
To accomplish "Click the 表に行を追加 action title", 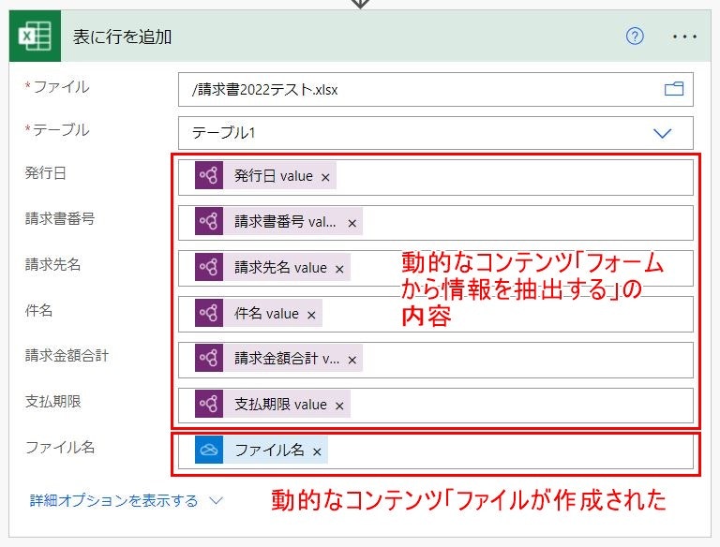I will 122,37.
